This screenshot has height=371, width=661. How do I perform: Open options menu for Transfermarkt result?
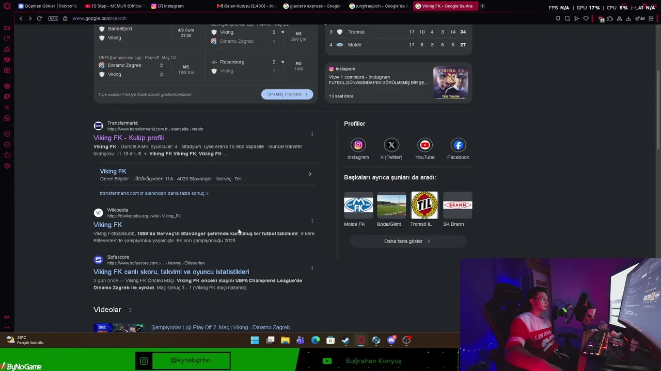(x=312, y=134)
